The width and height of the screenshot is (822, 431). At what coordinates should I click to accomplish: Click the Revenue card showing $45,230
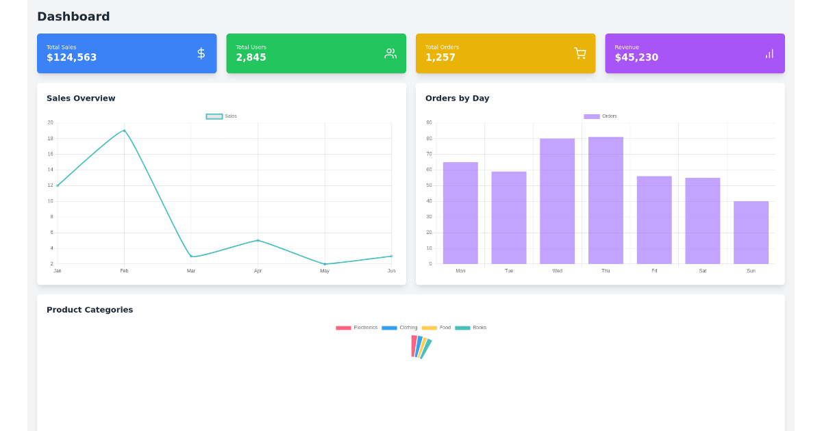(x=695, y=53)
